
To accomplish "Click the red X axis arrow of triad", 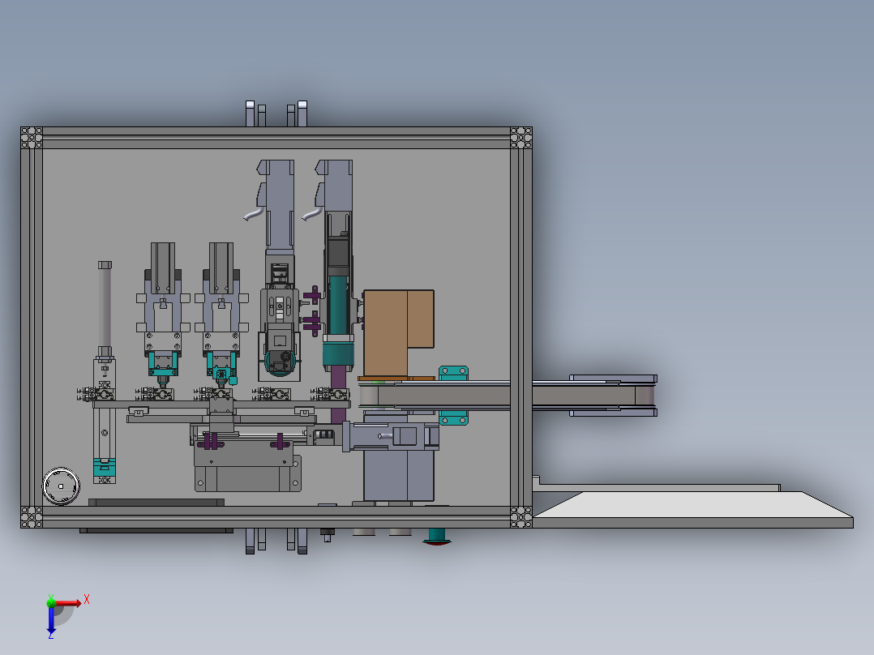I will (x=68, y=603).
